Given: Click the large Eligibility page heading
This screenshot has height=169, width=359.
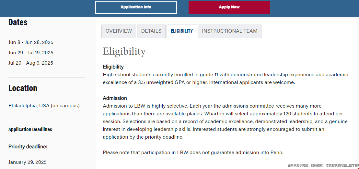Looking at the screenshot, I should [124, 51].
